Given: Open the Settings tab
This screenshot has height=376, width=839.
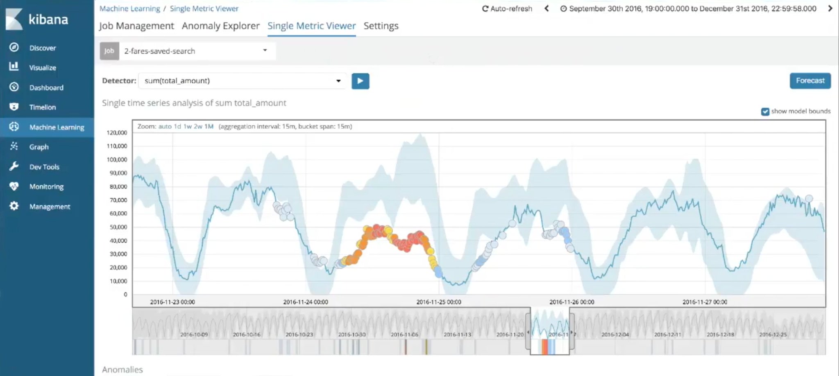Looking at the screenshot, I should [381, 26].
